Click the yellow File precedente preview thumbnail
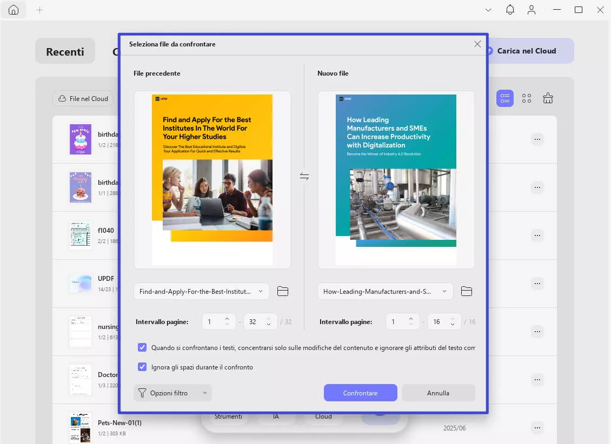611x444 pixels. point(212,180)
